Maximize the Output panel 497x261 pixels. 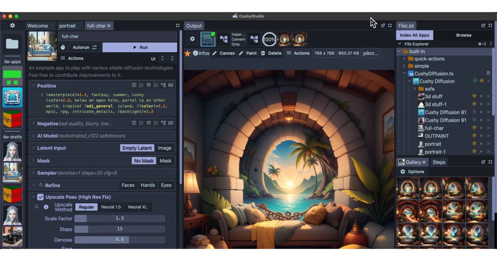point(390,26)
